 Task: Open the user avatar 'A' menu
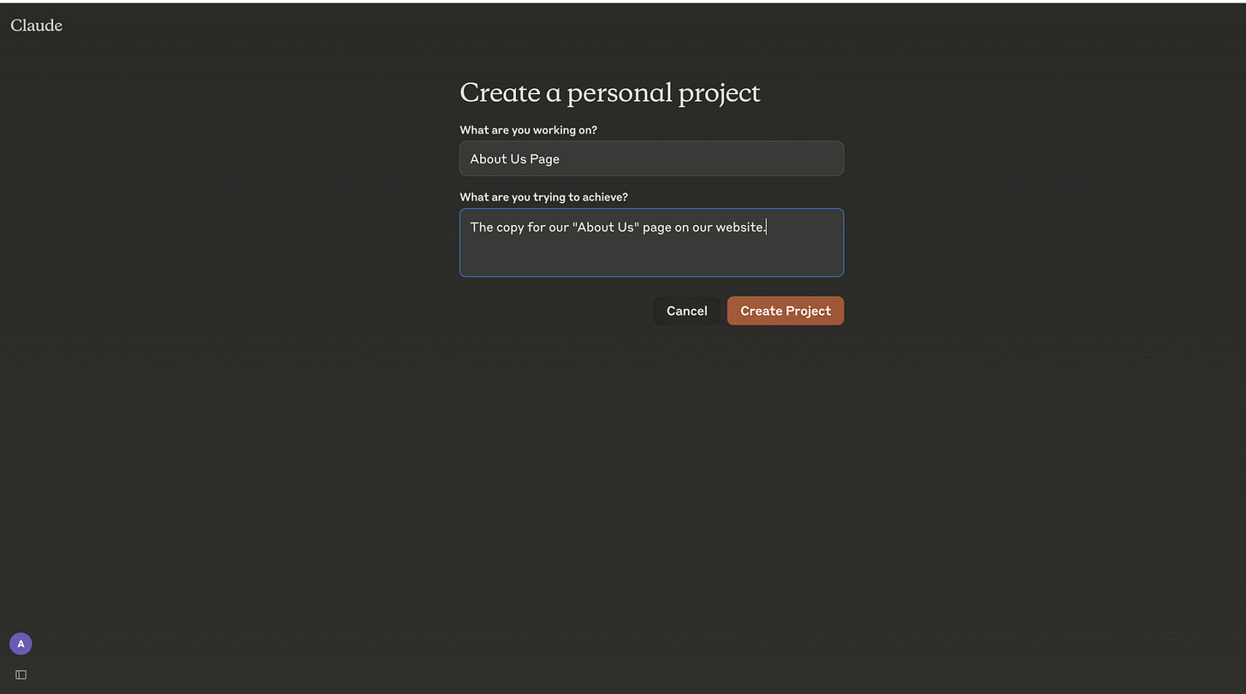pos(21,644)
